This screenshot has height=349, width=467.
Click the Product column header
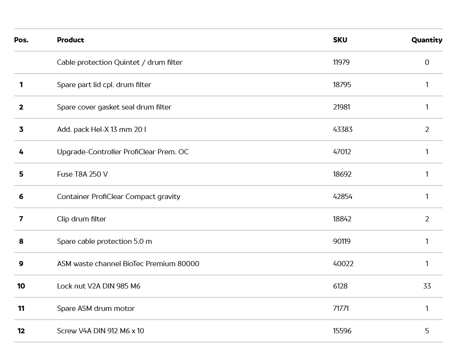pyautogui.click(x=70, y=40)
